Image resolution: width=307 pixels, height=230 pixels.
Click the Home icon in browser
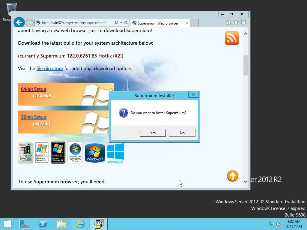[x=229, y=22]
